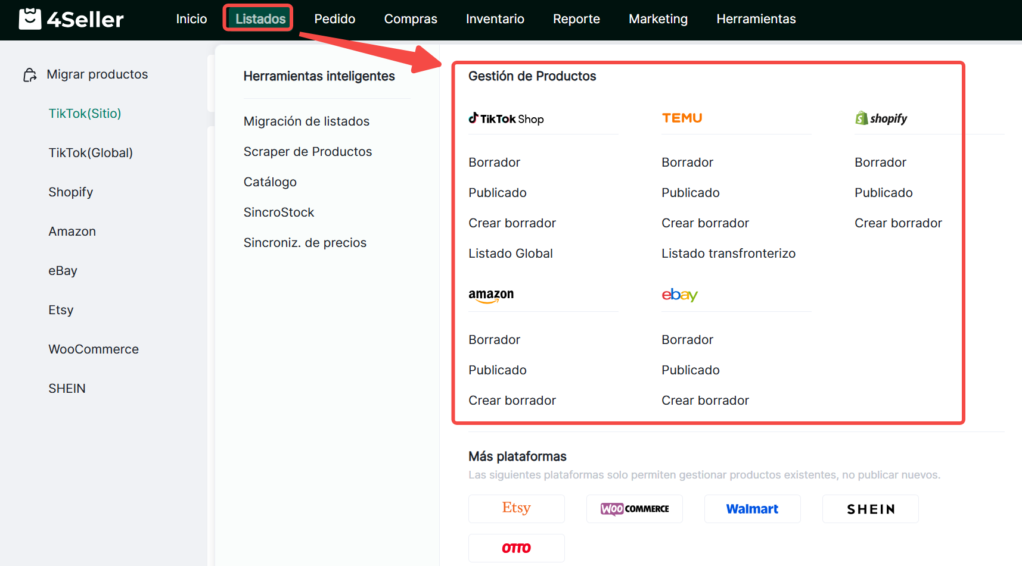Image resolution: width=1022 pixels, height=566 pixels.
Task: Click the 4Seller logo icon
Action: 30,19
